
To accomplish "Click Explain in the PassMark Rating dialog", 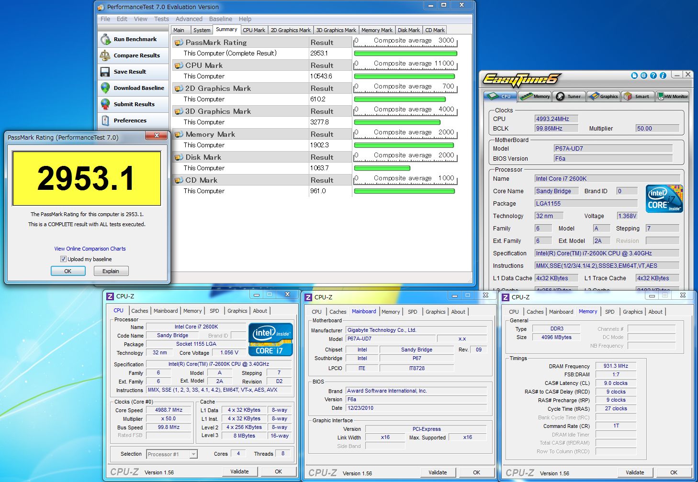I will pos(111,271).
